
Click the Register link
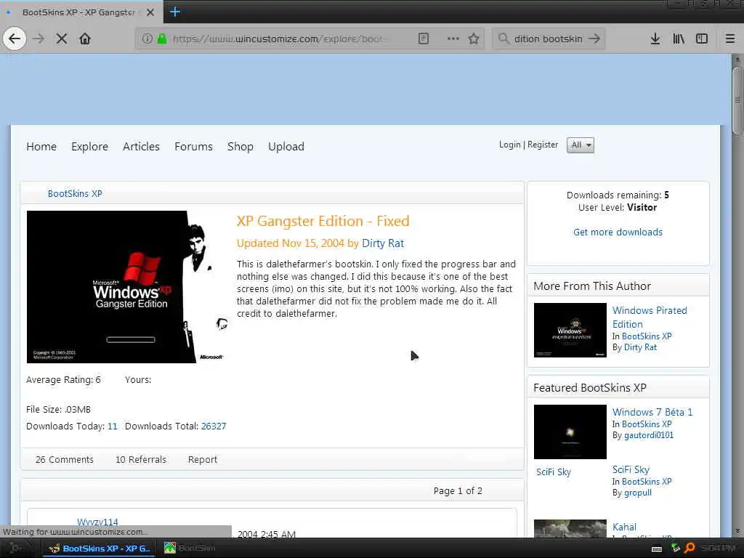(543, 145)
